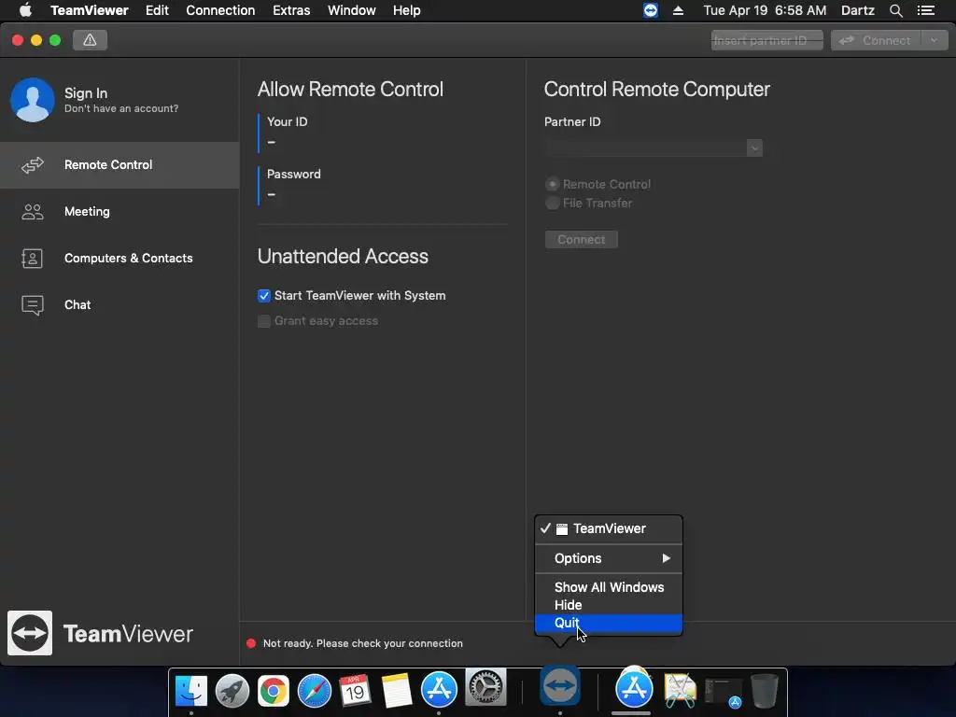Image resolution: width=956 pixels, height=717 pixels.
Task: Open System Preferences gear in Dock
Action: point(485,688)
